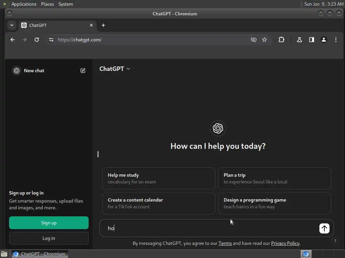Open the browser profile avatar icon
345x258 pixels.
323,40
